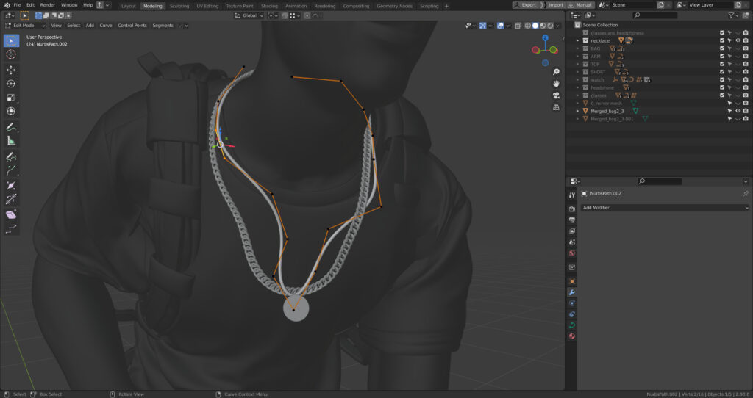The image size is (753, 398).
Task: Pick the Measure tool
Action: point(11,141)
